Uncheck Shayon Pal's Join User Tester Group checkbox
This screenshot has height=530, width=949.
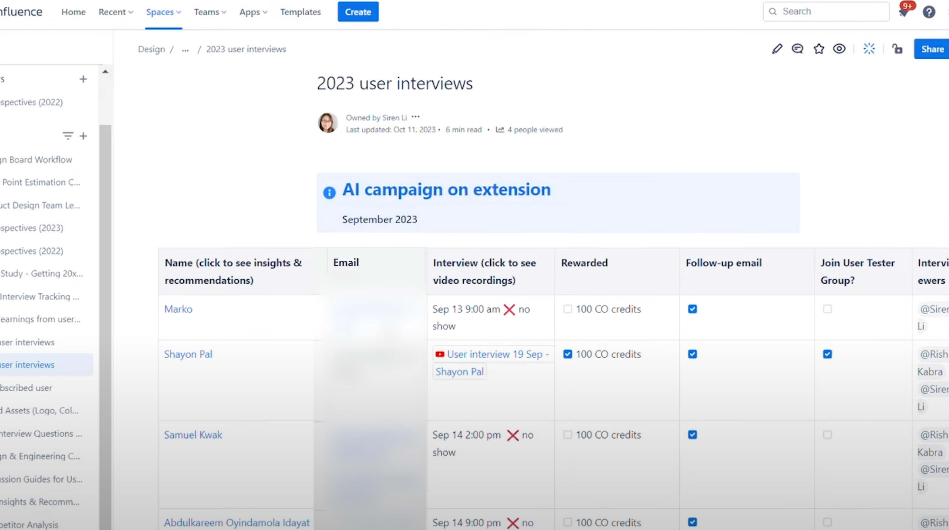coord(827,354)
